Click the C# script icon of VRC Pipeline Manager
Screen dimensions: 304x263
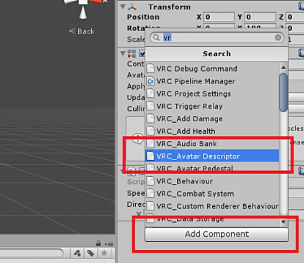(150, 81)
